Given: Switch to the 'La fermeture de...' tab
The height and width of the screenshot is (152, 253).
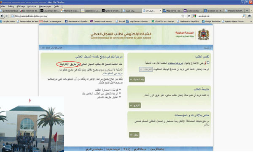Looking at the screenshot, I should pos(29,11).
